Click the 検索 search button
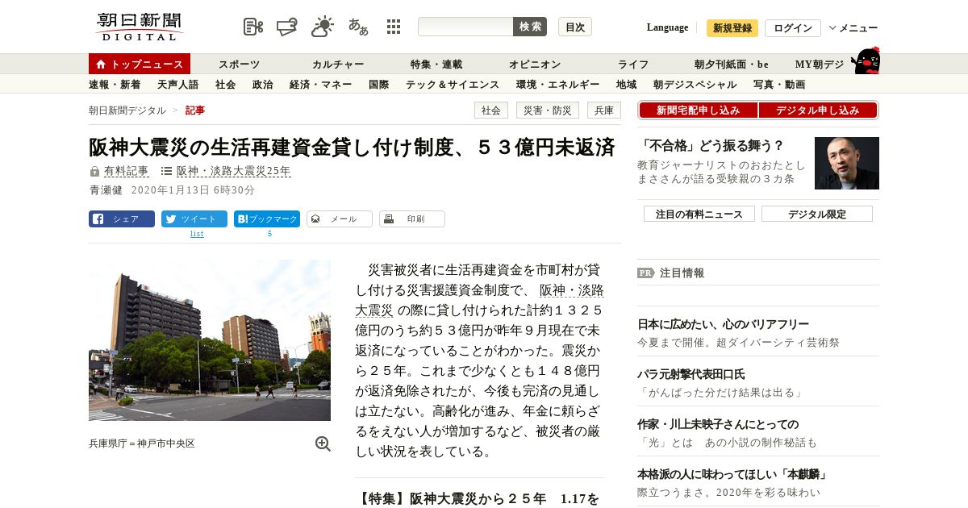Image resolution: width=968 pixels, height=508 pixels. (x=530, y=27)
